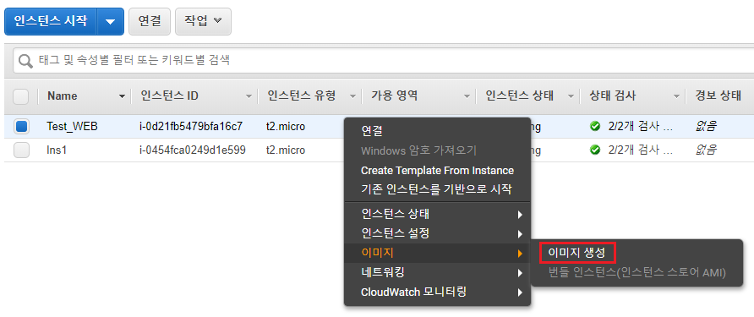Toggle the select-all header checkbox

20,96
